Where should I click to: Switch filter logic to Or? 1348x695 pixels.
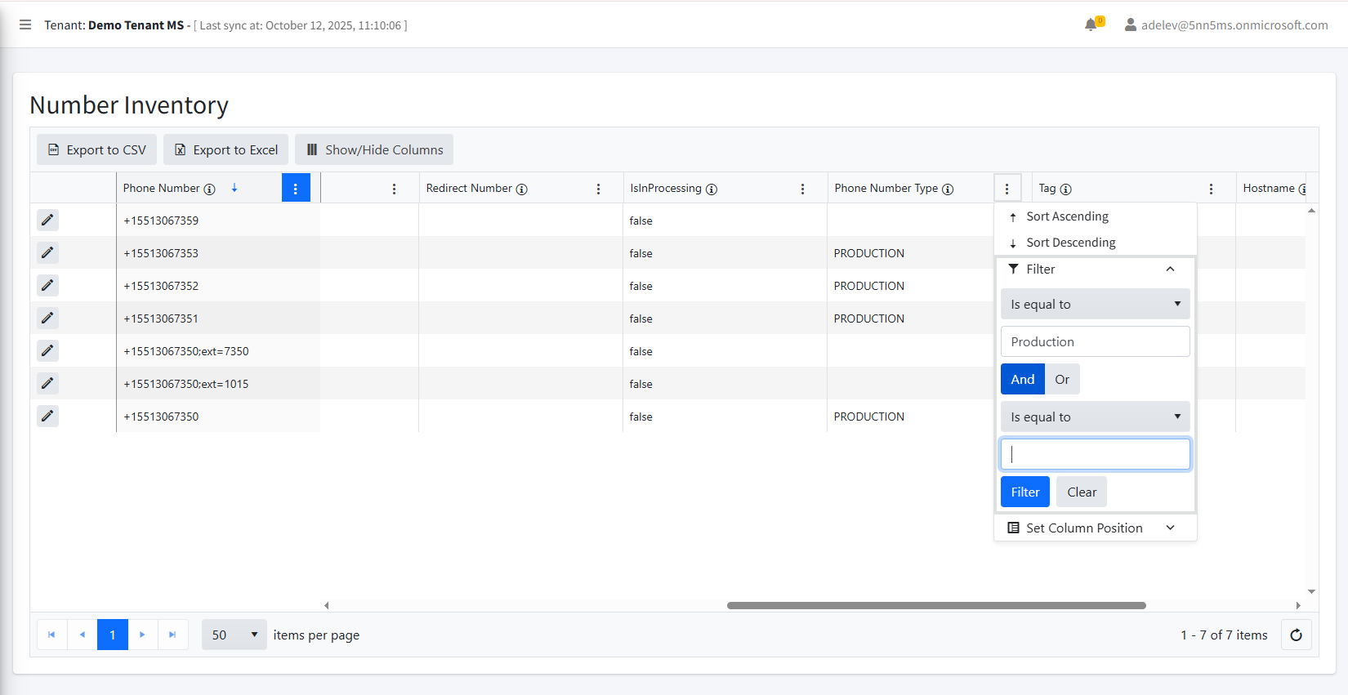1062,379
